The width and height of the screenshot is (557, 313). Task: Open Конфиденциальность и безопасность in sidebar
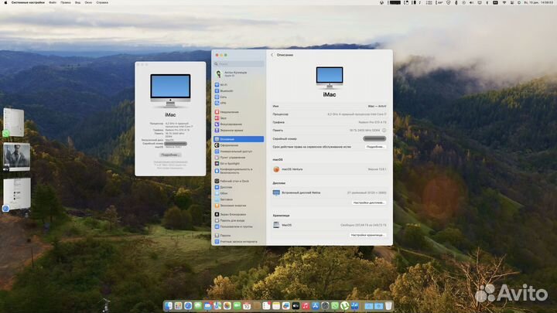[x=239, y=171]
